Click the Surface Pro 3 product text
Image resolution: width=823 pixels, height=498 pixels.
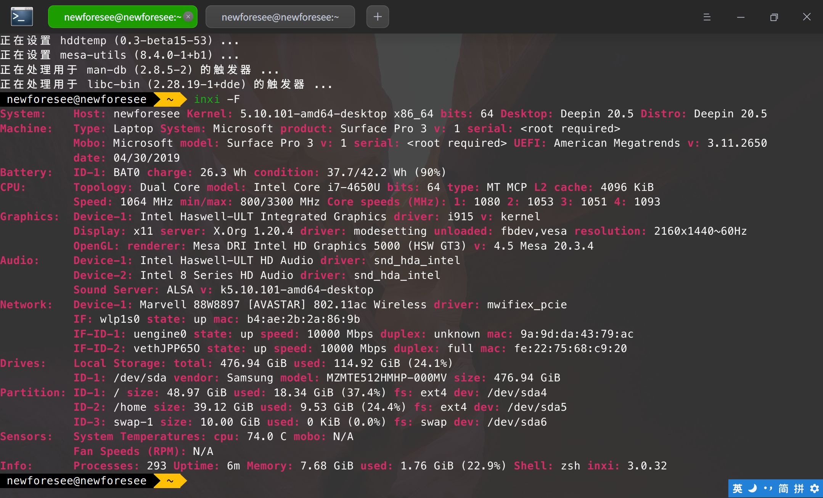click(383, 129)
